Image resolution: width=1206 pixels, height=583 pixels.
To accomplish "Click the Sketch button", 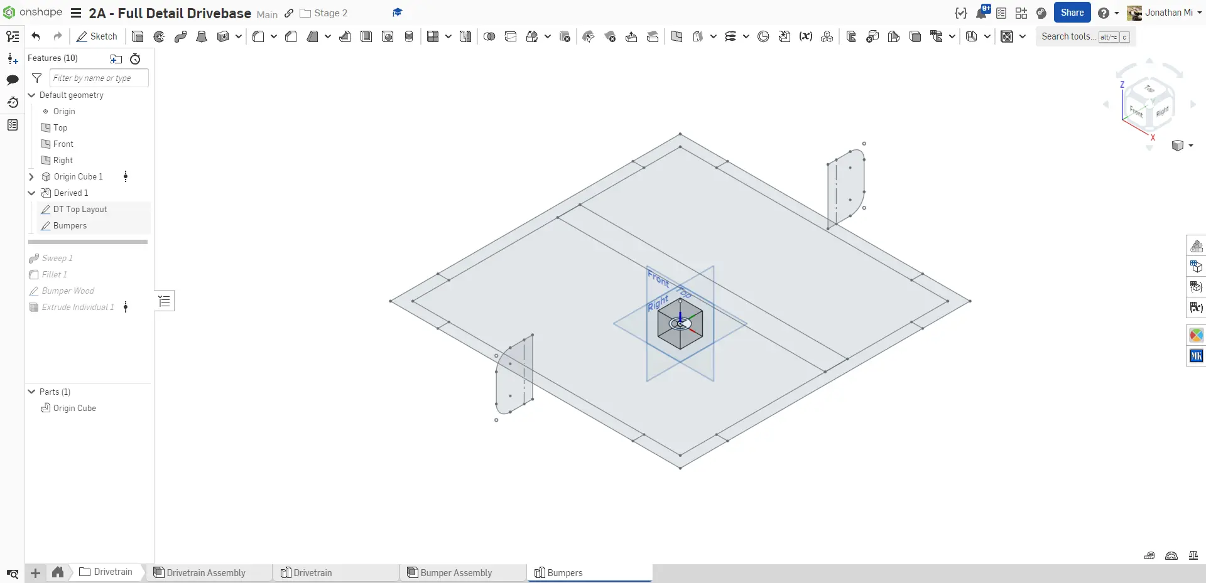I will (x=97, y=36).
